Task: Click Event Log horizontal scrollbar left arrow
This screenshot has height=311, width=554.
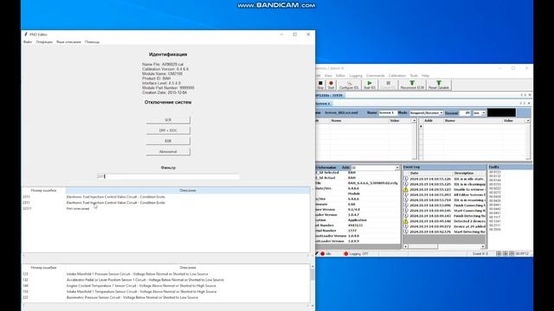Action: coord(406,246)
